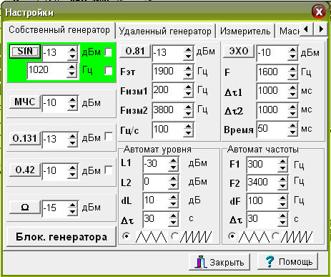Switch to Удаленный генератор tab
The image size is (331, 277).
pyautogui.click(x=165, y=31)
